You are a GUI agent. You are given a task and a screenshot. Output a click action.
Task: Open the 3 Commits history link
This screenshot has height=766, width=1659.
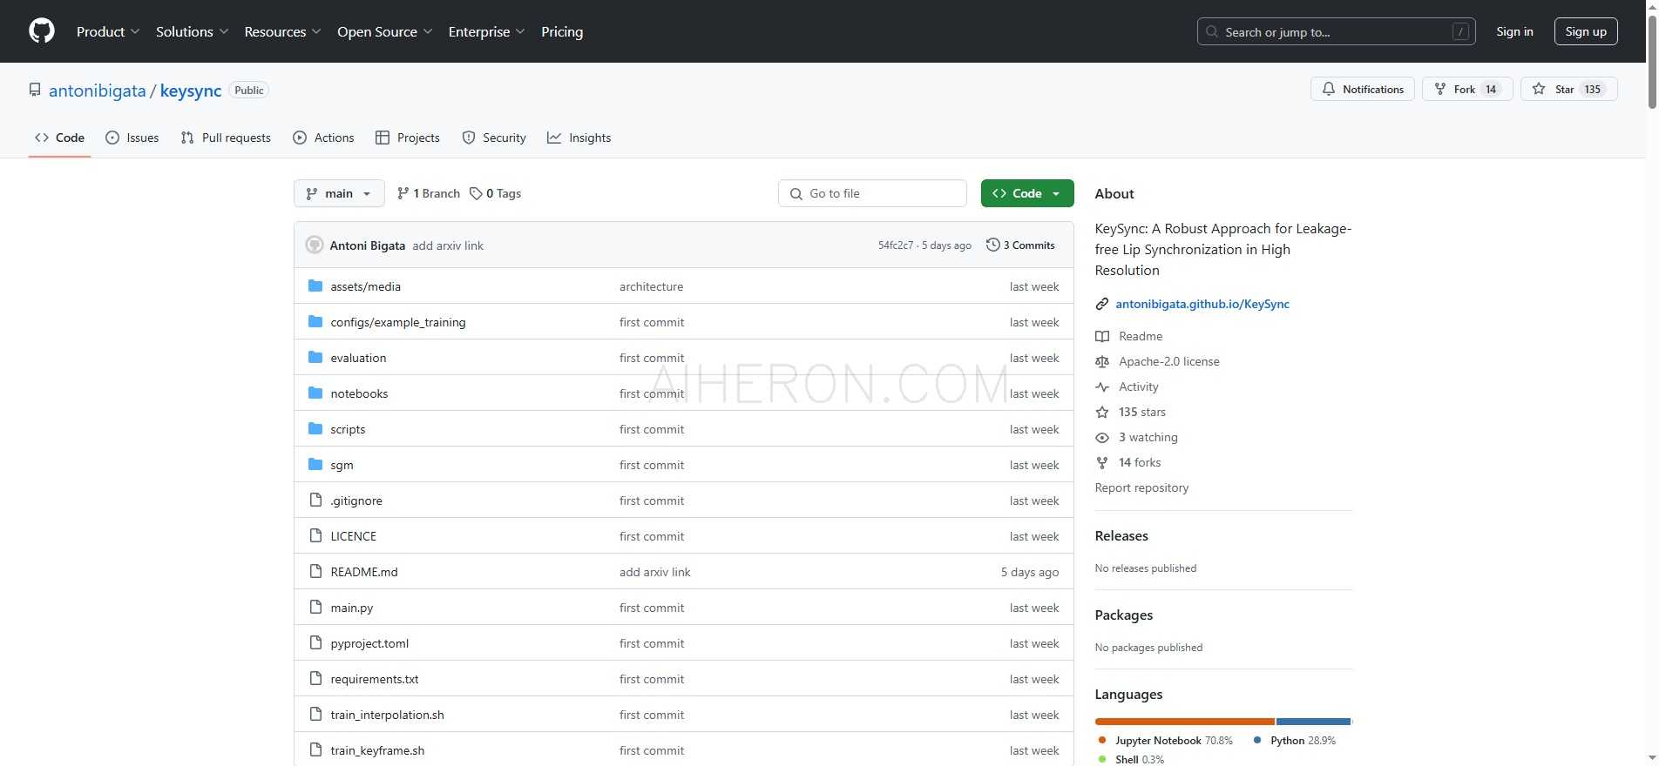[1020, 245]
